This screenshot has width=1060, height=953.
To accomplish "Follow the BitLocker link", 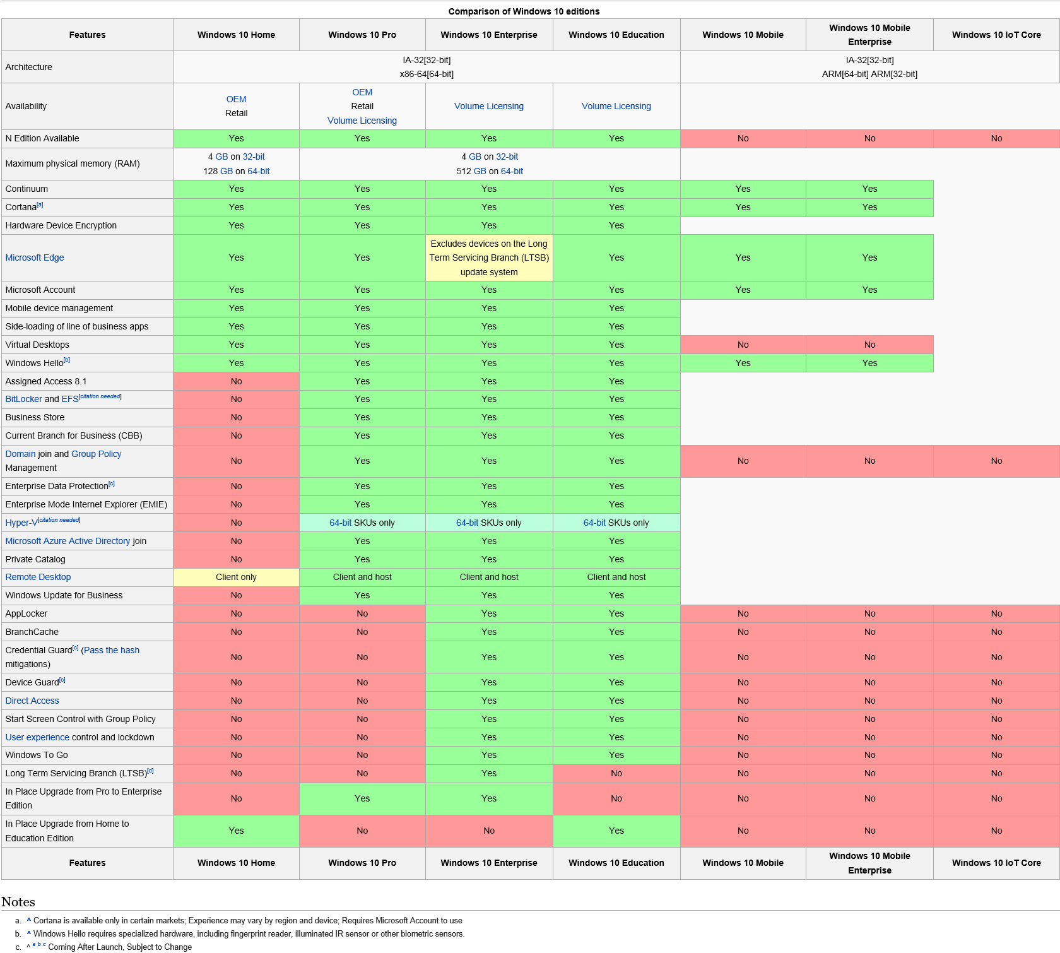I will coord(23,399).
